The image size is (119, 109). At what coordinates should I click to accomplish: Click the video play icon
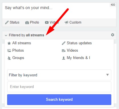[x=47, y=22]
